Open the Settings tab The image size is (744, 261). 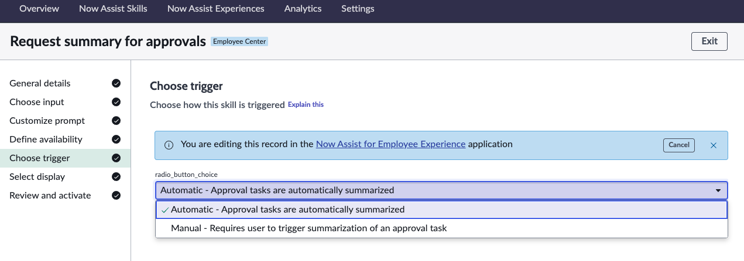click(358, 9)
